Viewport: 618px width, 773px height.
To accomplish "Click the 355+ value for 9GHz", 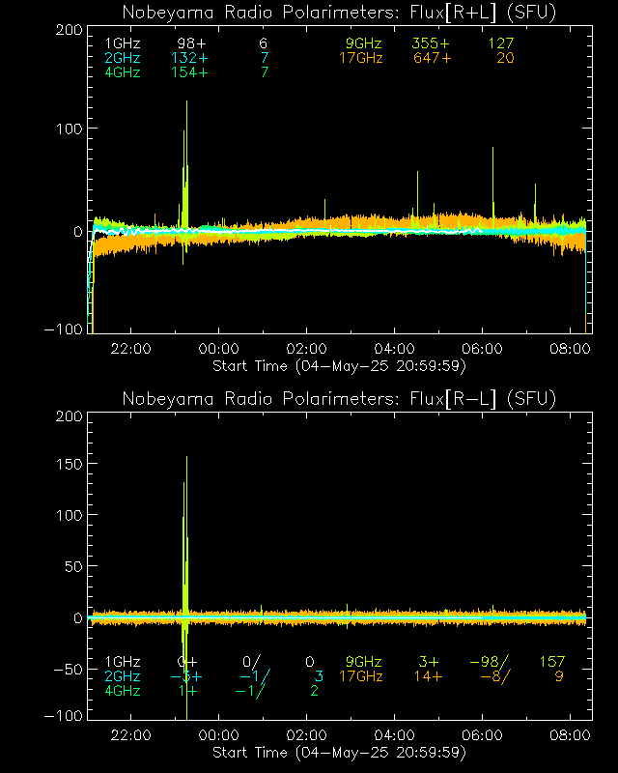I will pos(431,43).
